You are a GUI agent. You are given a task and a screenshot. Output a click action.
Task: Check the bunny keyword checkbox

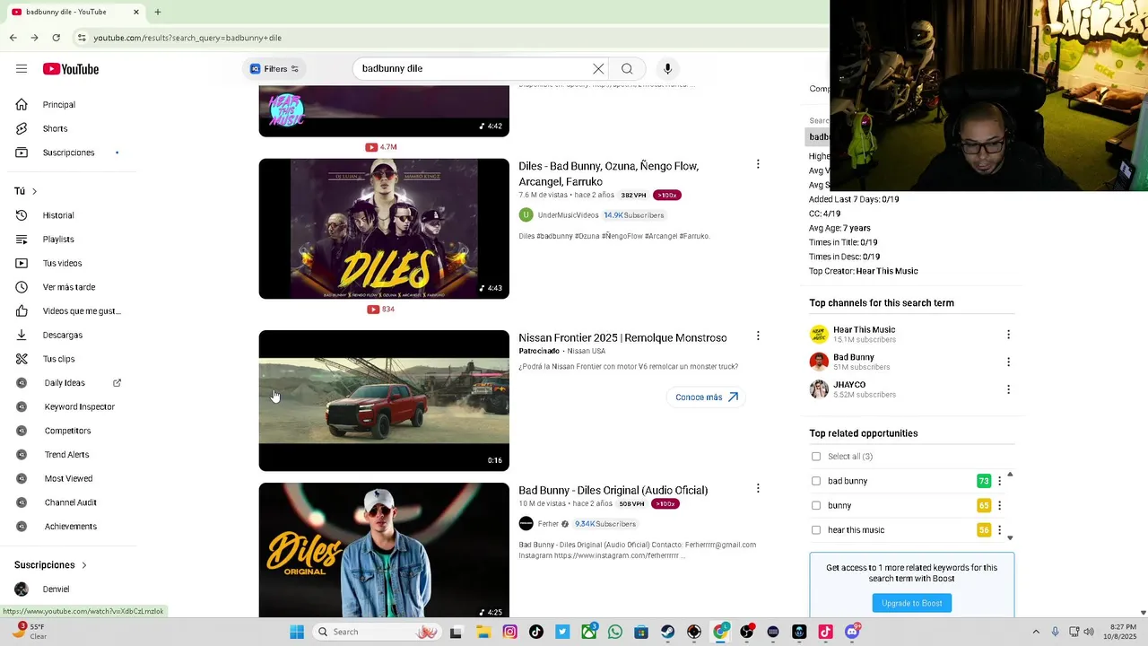pyautogui.click(x=816, y=505)
